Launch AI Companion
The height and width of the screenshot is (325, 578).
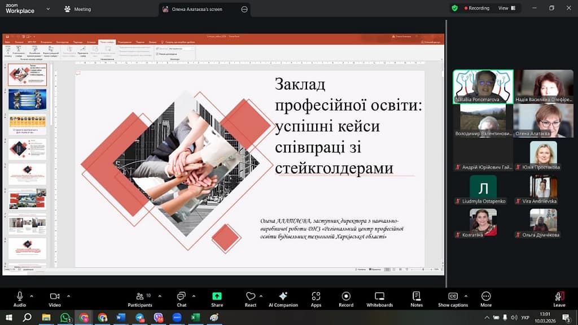point(283,298)
